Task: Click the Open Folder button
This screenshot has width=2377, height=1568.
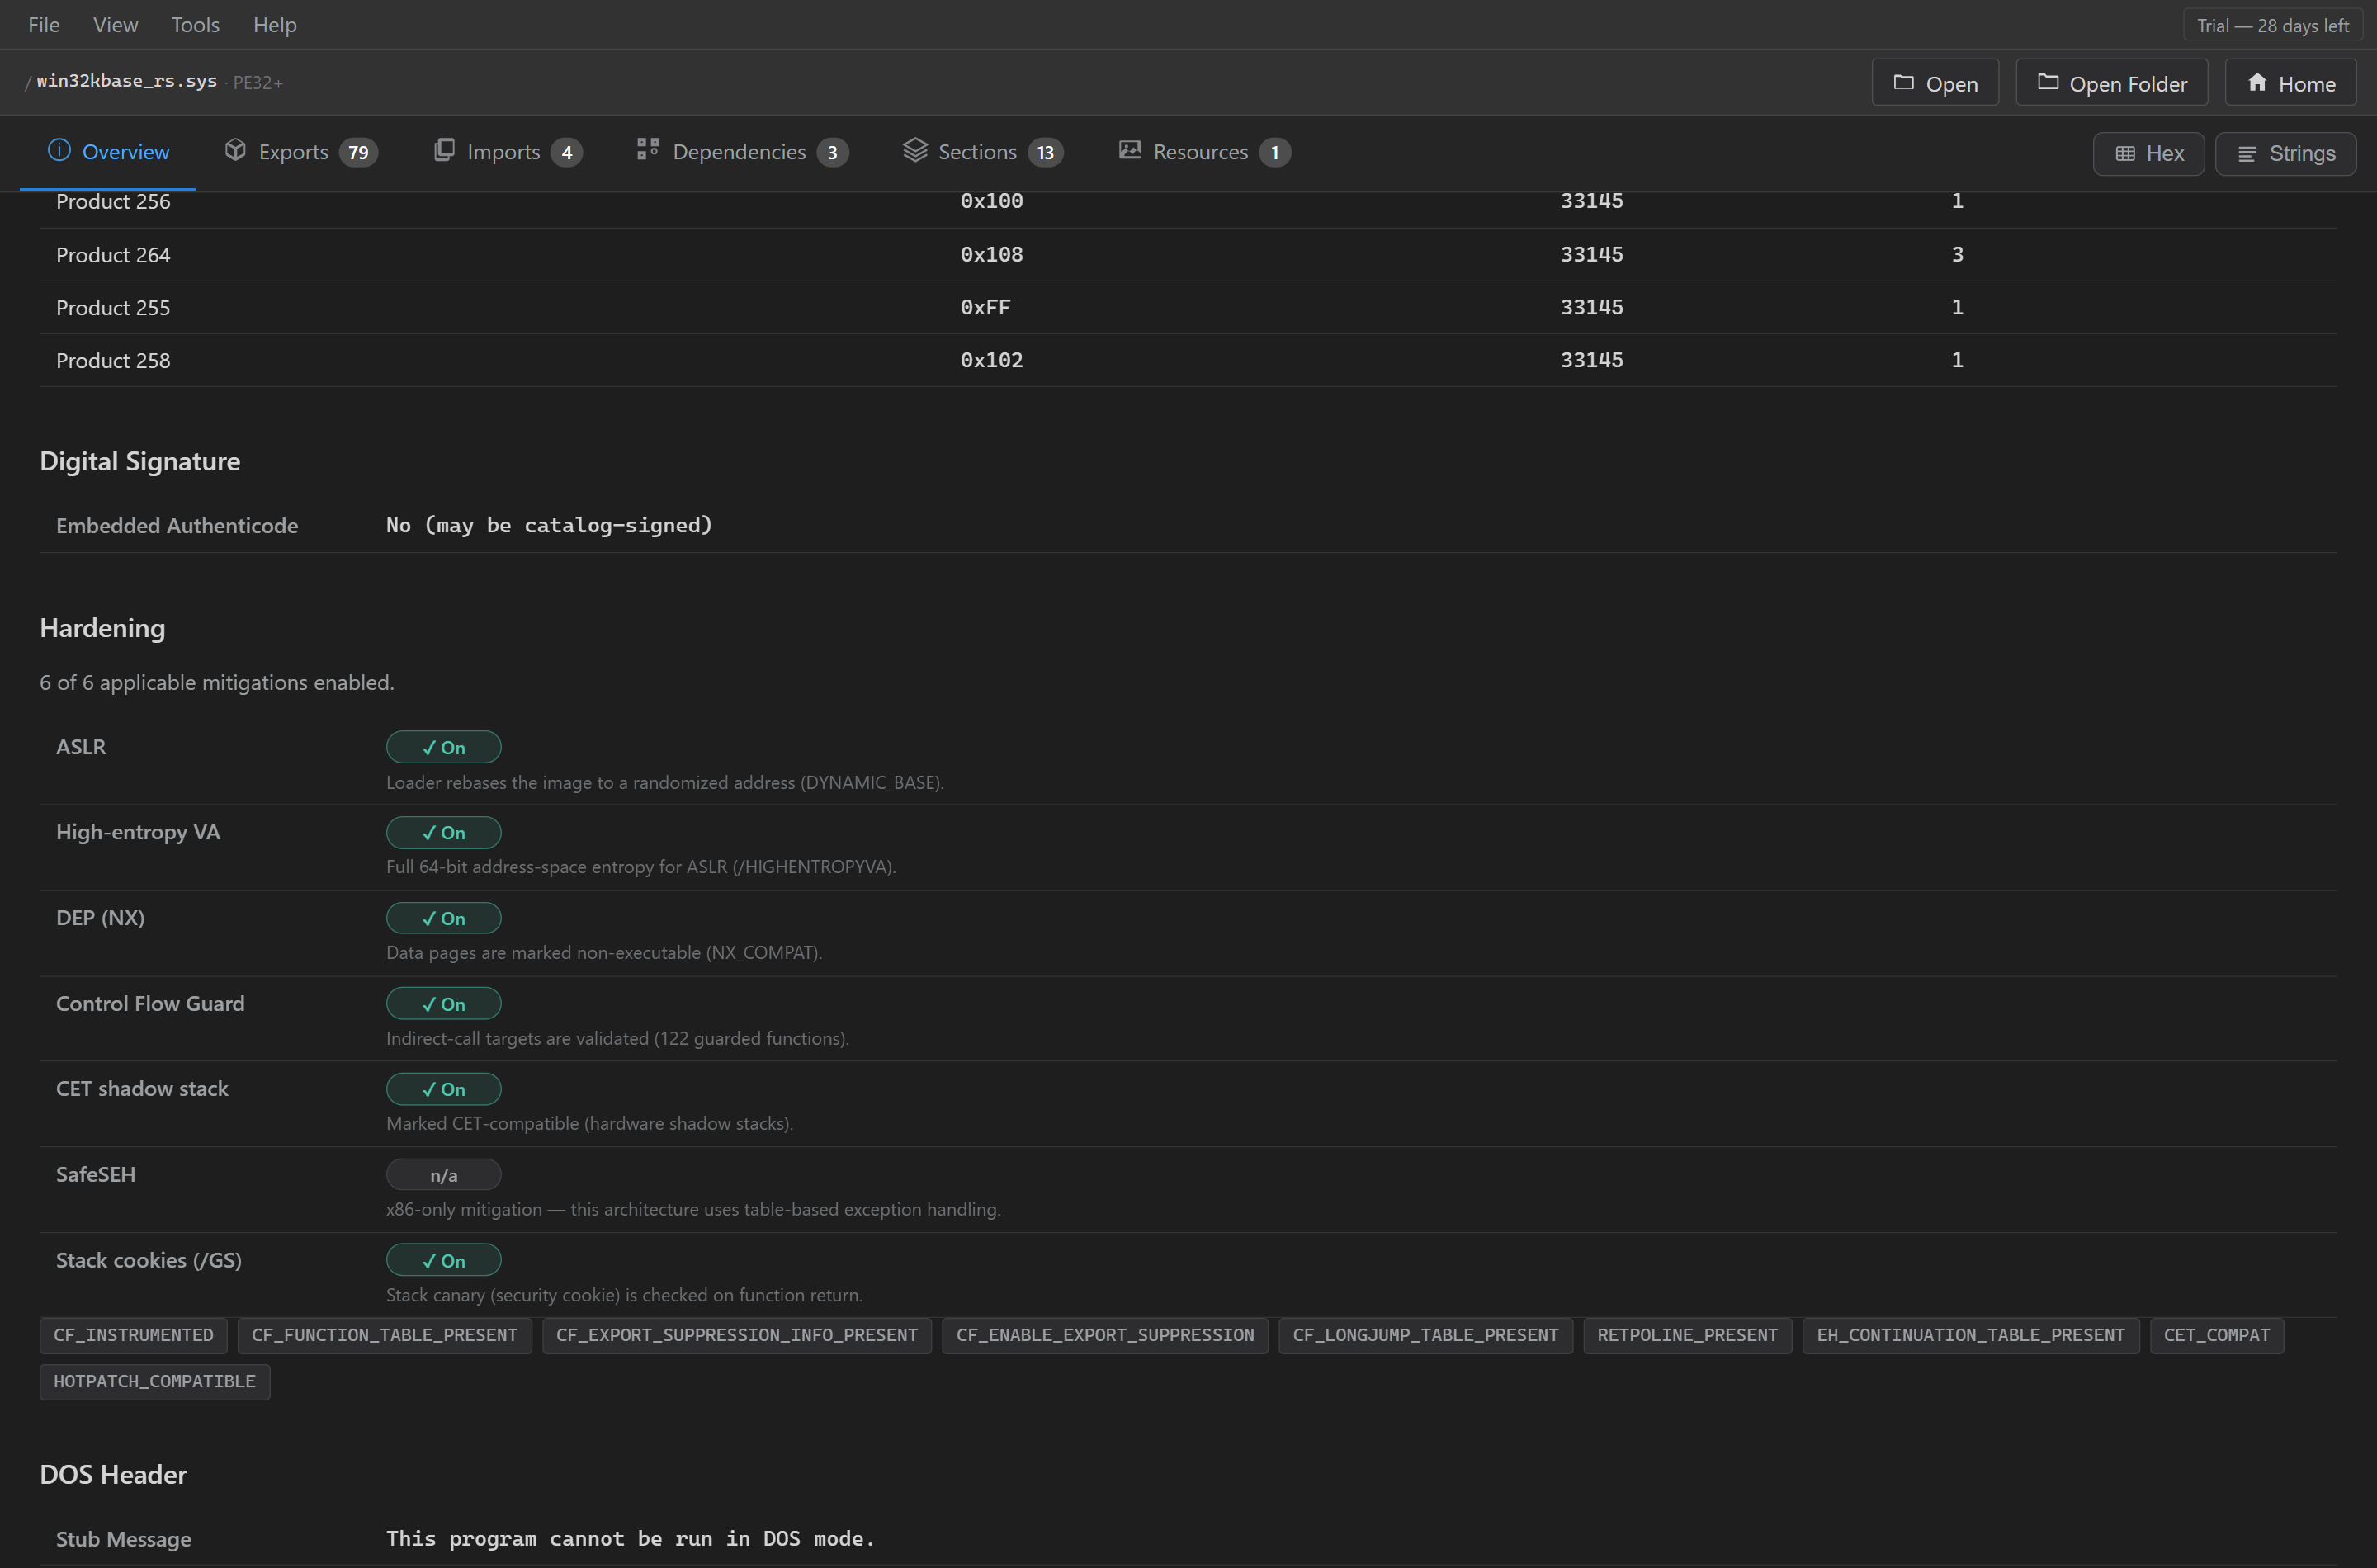Action: tap(2111, 83)
